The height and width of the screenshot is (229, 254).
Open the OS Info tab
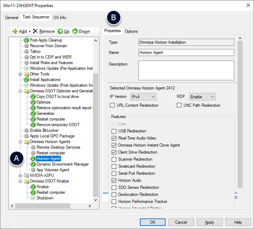[59, 17]
